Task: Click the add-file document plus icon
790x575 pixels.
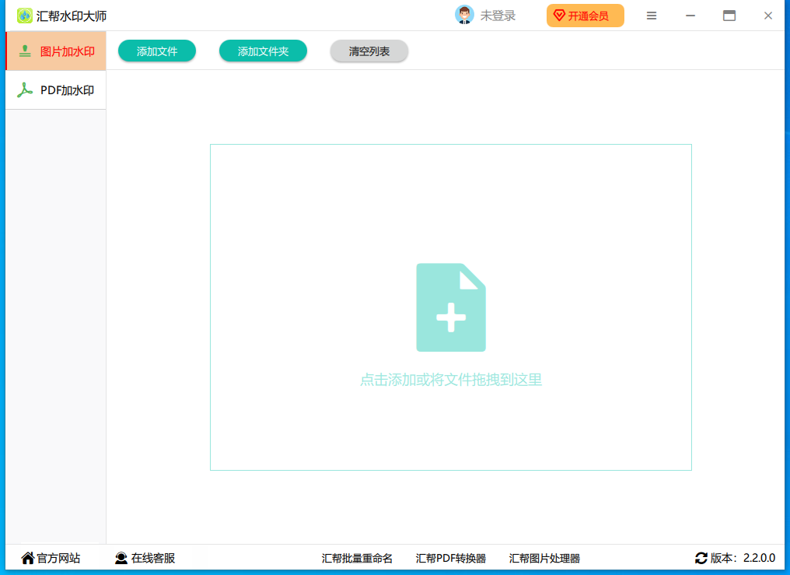Action: (451, 307)
